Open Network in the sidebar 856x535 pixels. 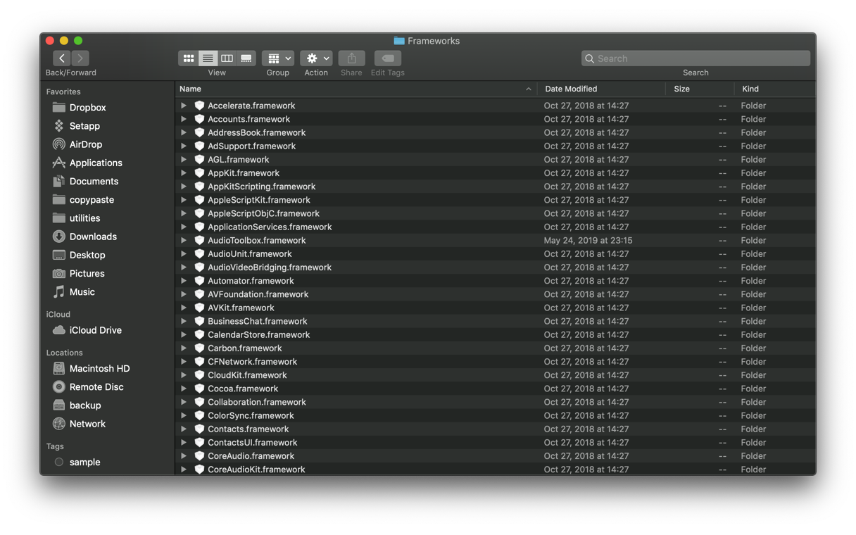coord(87,424)
